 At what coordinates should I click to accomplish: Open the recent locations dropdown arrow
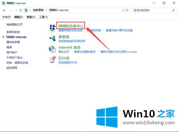coord(16,10)
